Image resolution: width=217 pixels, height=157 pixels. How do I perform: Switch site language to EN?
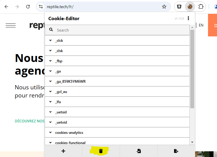[201, 25]
